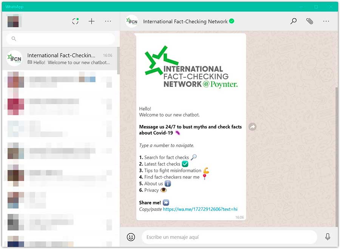Open sidebar menu three dots
This screenshot has width=340, height=249.
point(108,21)
